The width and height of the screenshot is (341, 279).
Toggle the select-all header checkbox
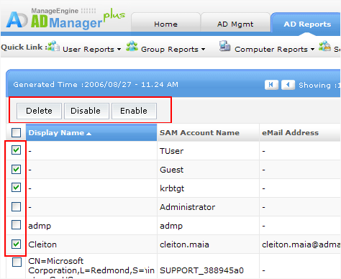[x=16, y=132]
